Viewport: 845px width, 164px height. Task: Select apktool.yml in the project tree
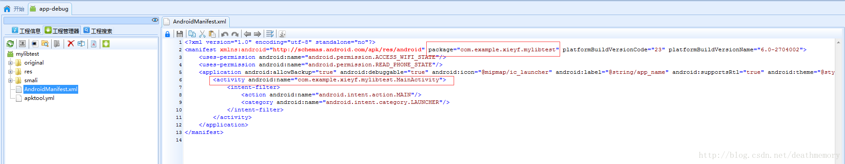click(x=39, y=98)
